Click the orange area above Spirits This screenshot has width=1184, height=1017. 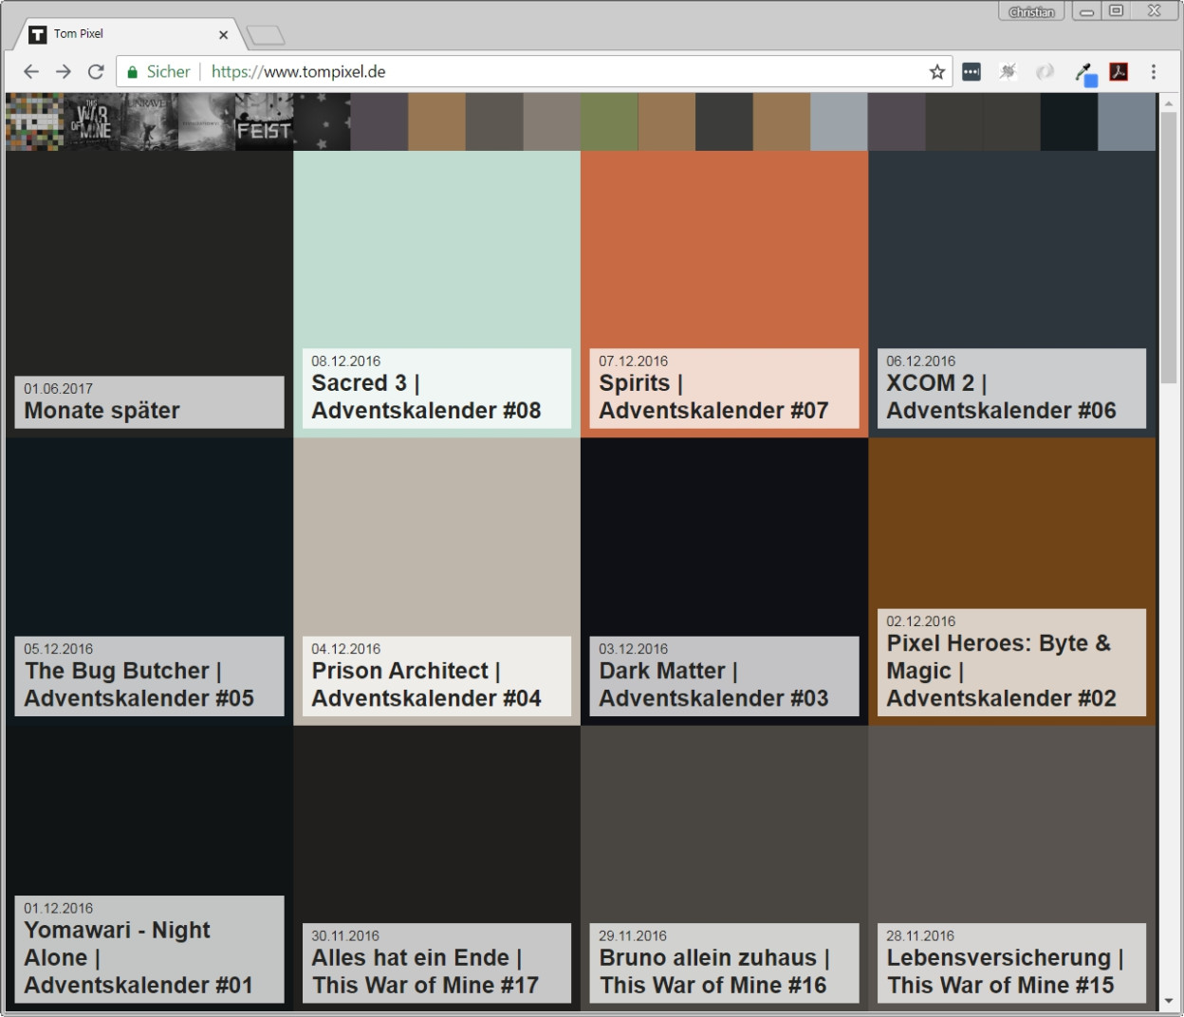tap(724, 249)
